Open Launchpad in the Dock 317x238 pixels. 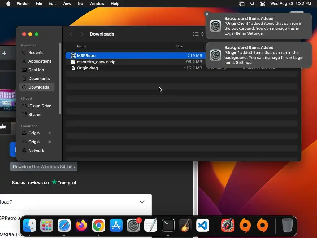47,225
